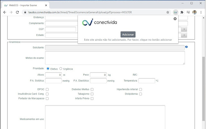Image resolution: width=206 pixels, height=129 pixels.
Task: Minimize the Chrome window
Action: [183, 3]
